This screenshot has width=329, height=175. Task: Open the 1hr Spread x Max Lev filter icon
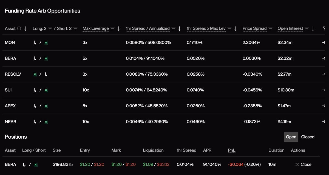coord(229,29)
